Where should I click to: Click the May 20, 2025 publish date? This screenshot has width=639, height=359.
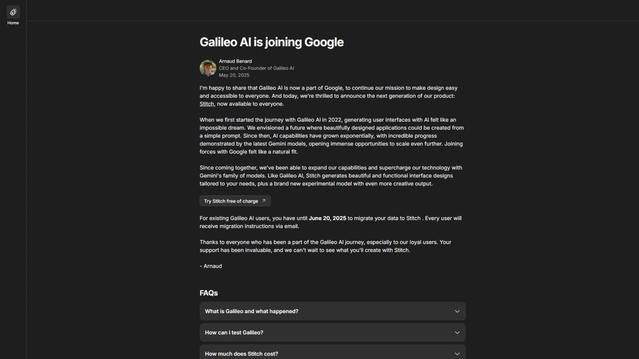pos(234,75)
